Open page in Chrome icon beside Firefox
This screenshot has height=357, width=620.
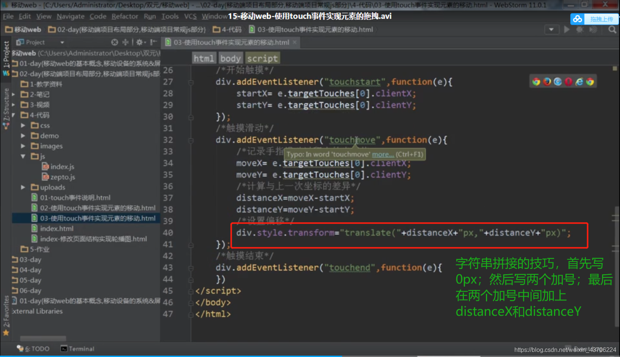click(x=536, y=82)
